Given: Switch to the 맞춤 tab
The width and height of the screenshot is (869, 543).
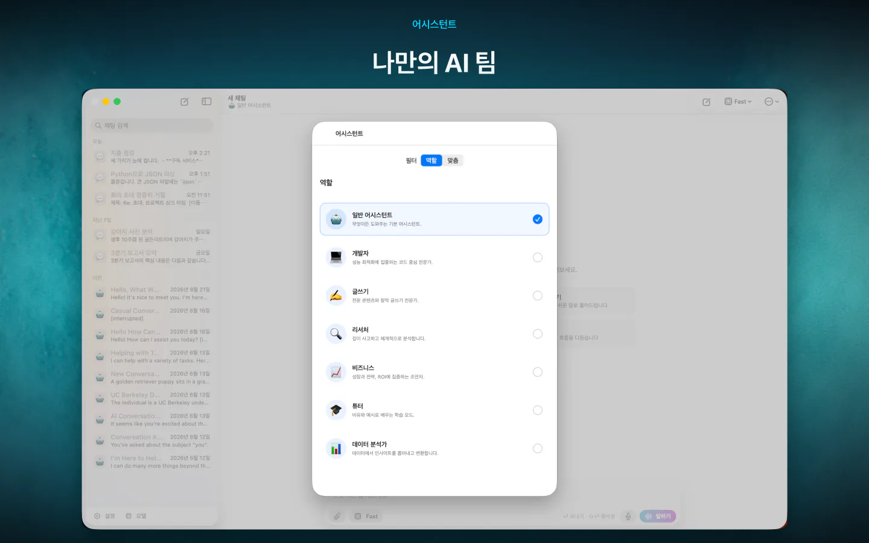Looking at the screenshot, I should click(x=453, y=160).
